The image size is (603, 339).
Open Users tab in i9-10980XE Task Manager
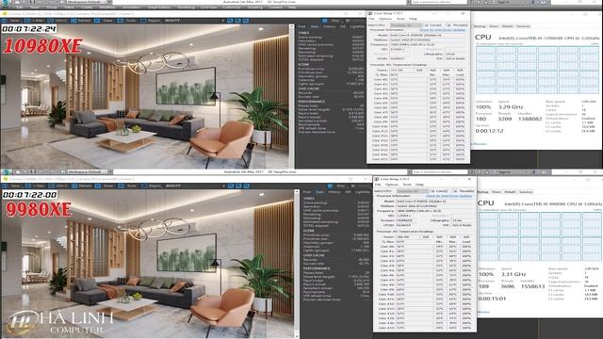tap(494, 26)
